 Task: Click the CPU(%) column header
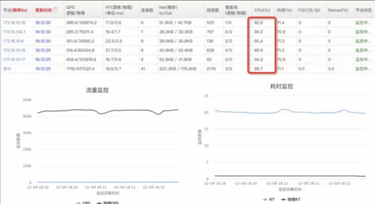pos(262,10)
